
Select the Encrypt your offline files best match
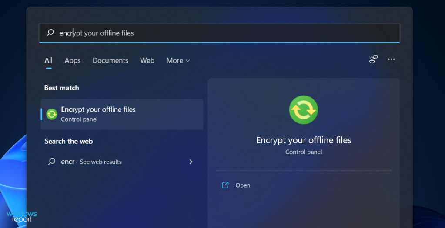click(x=122, y=114)
